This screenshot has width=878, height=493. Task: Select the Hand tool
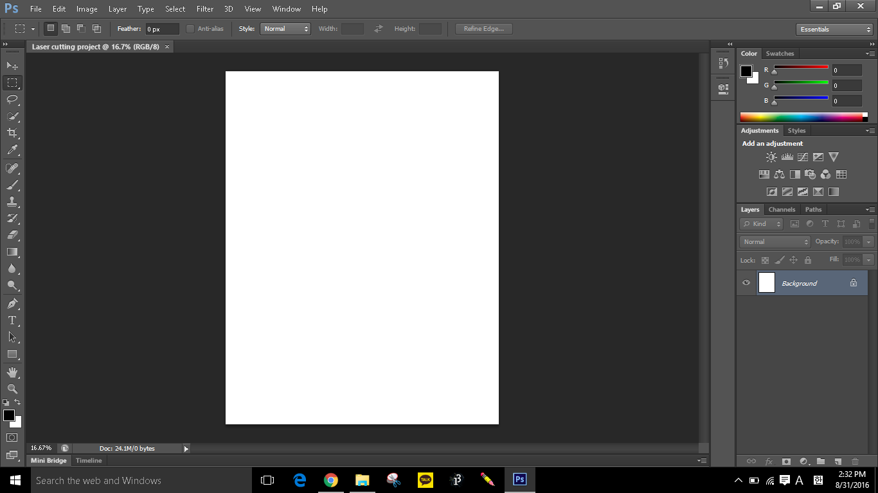pyautogui.click(x=12, y=372)
